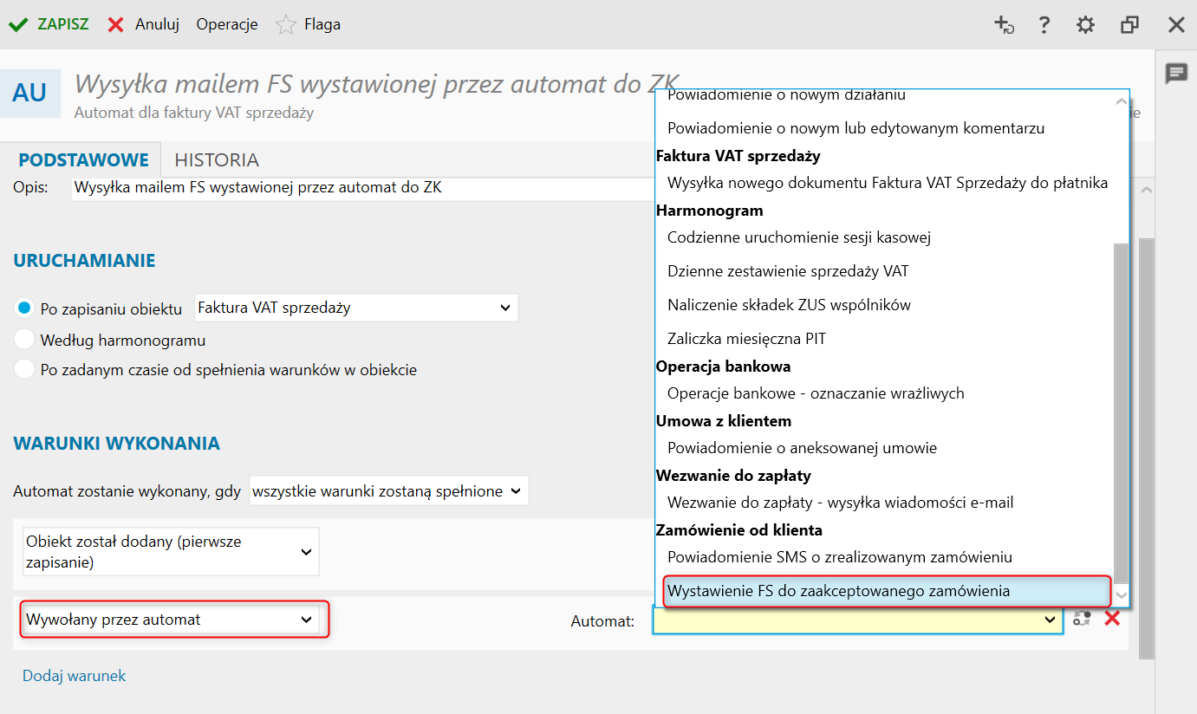Choose 'Po zadanym czasie od spełnienia warunków' radio

(x=25, y=370)
